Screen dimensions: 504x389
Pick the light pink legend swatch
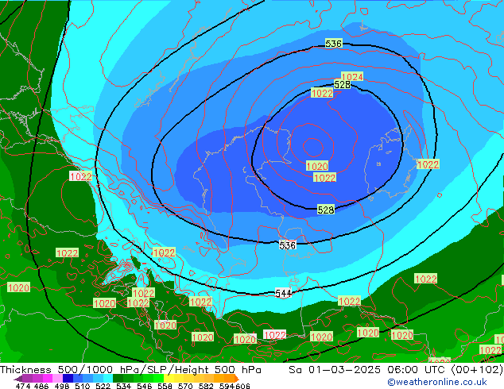click(x=57, y=378)
